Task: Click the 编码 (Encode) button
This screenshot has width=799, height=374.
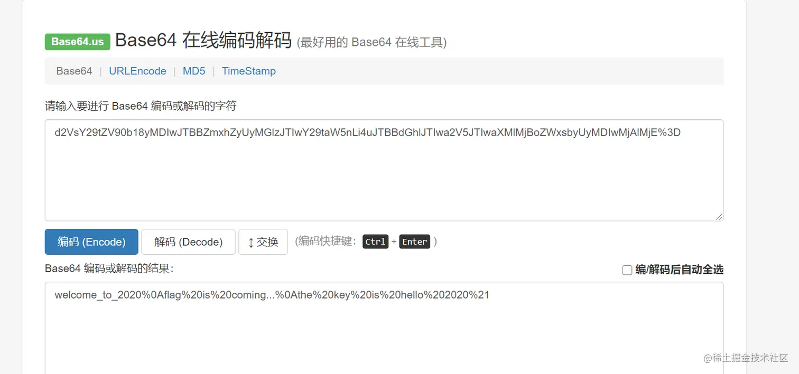Action: tap(91, 242)
